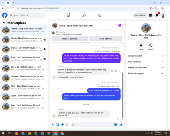Image resolution: width=170 pixels, height=136 pixels.
Task: Go back in browser history
Action: point(3,8)
